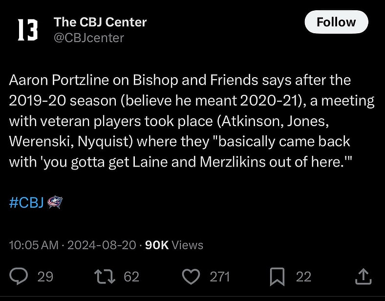Screen dimensions: 385x301
Task: Open the share options via upload icon
Action: point(361,277)
